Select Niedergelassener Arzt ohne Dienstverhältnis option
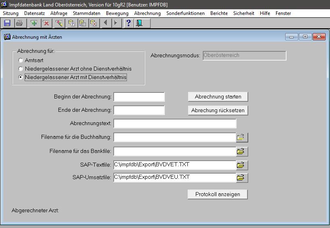 pos(21,69)
